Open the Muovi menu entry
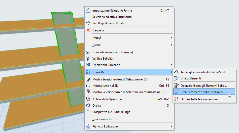The width and height of the screenshot is (239, 133). [129, 38]
